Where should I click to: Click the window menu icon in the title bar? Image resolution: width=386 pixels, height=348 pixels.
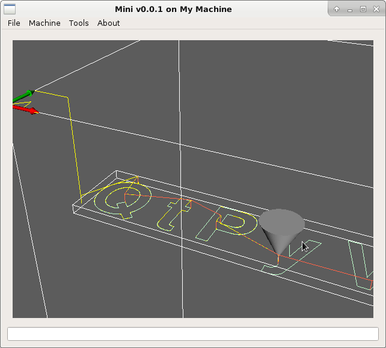point(10,9)
